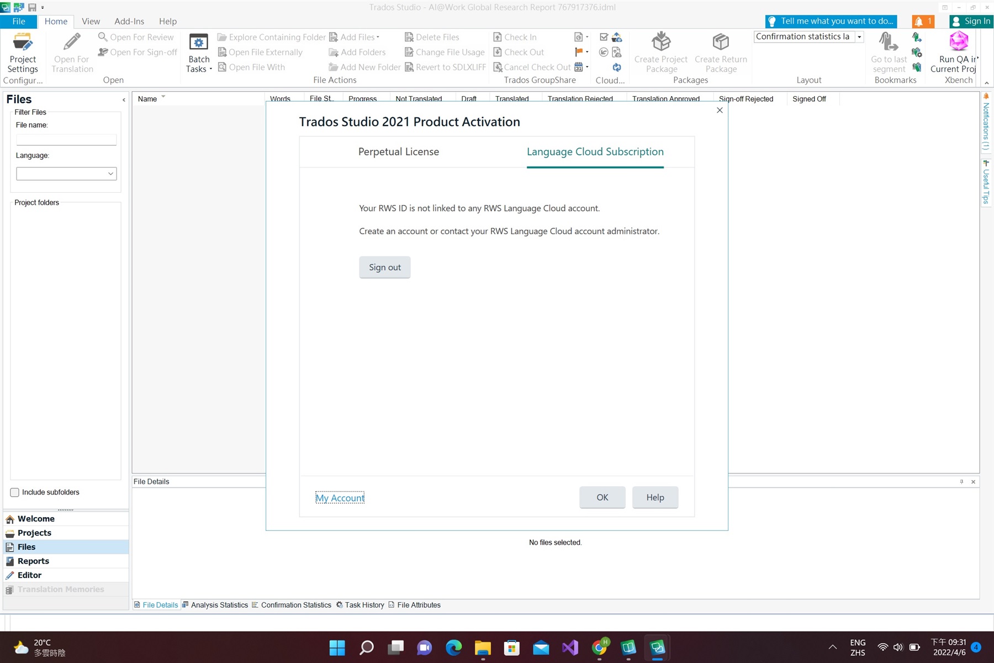Image resolution: width=994 pixels, height=663 pixels.
Task: Open the My Account link
Action: click(x=340, y=498)
